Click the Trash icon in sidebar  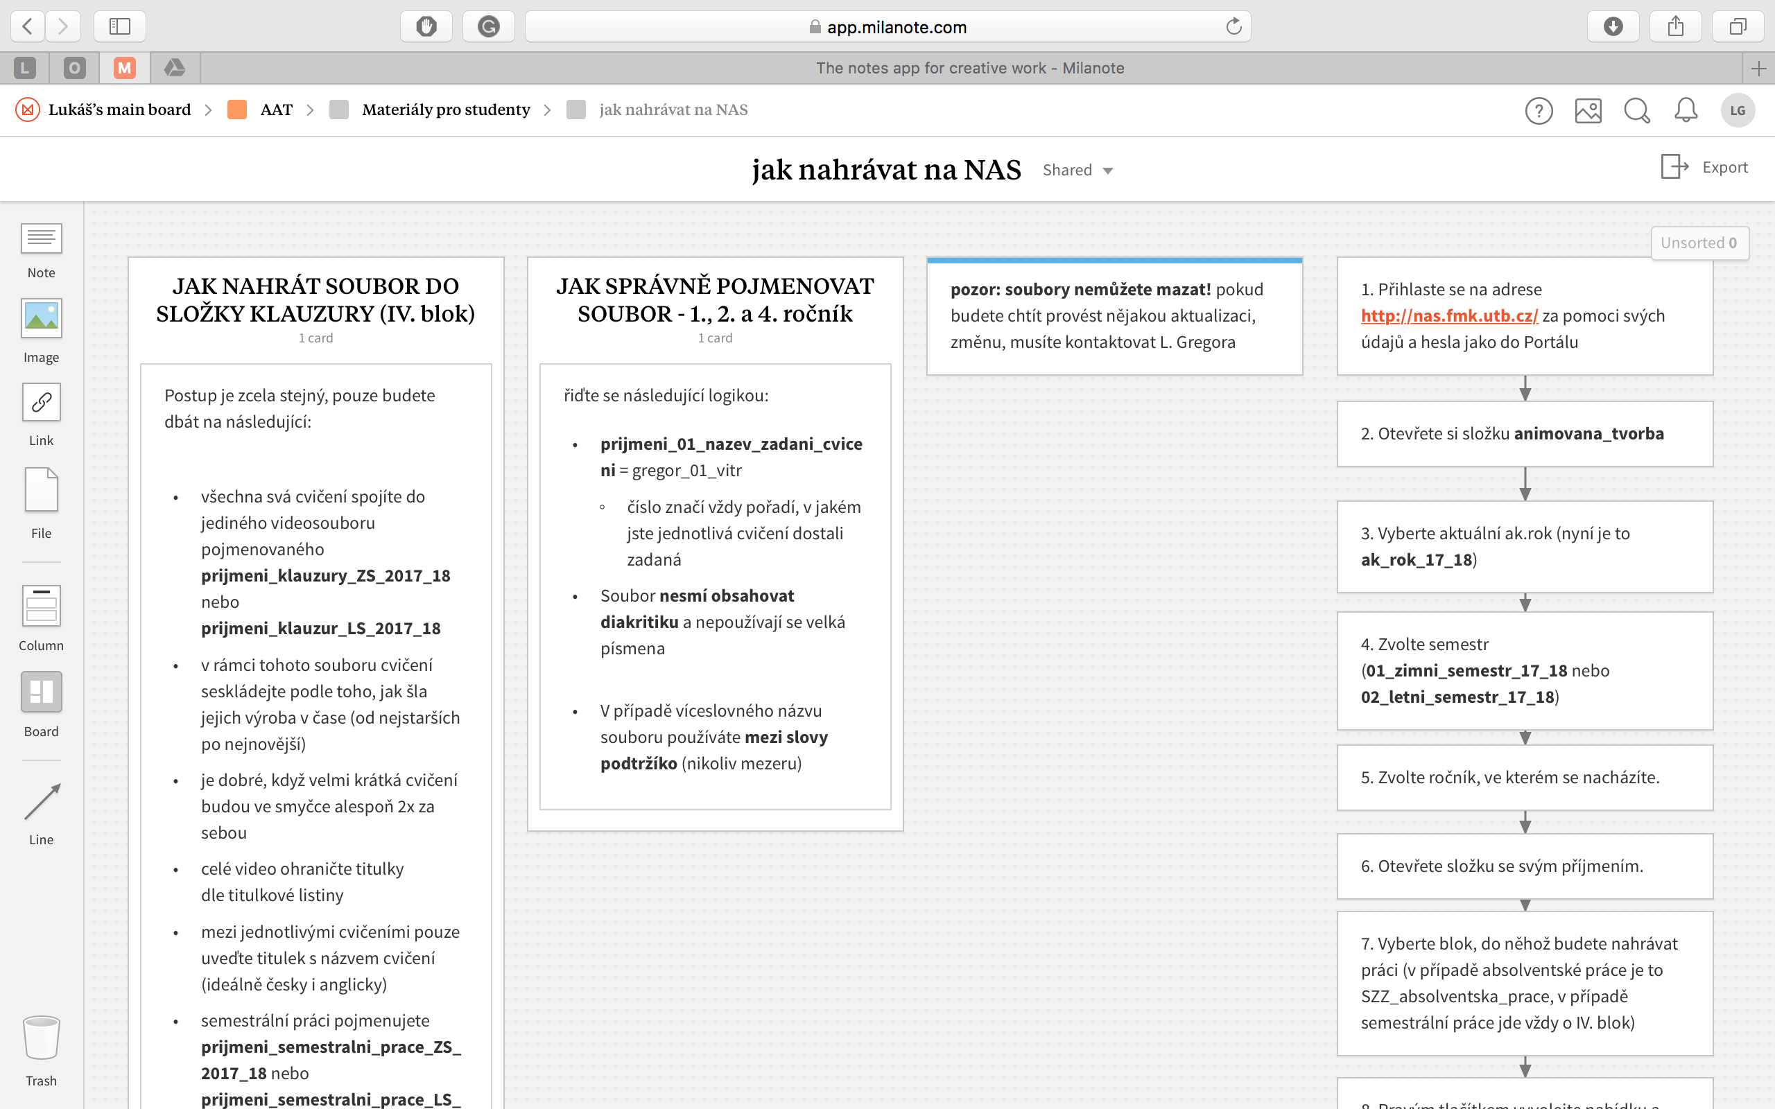(41, 1037)
